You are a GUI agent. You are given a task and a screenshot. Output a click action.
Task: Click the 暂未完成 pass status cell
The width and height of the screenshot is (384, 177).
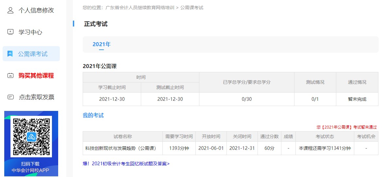pos(357,99)
